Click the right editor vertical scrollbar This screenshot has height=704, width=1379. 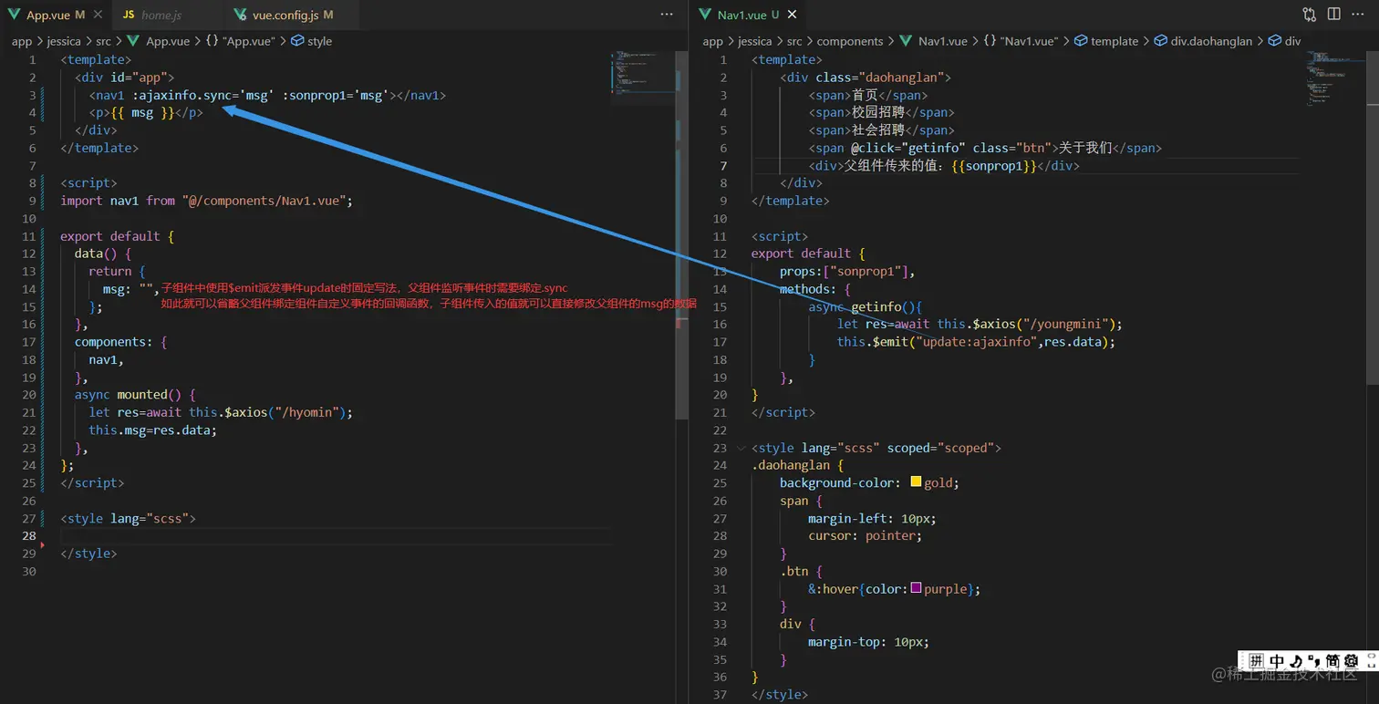click(1372, 219)
